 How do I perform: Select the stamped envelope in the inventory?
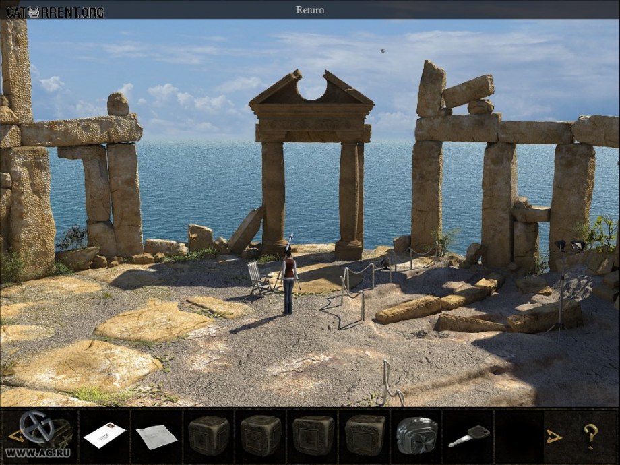104,435
